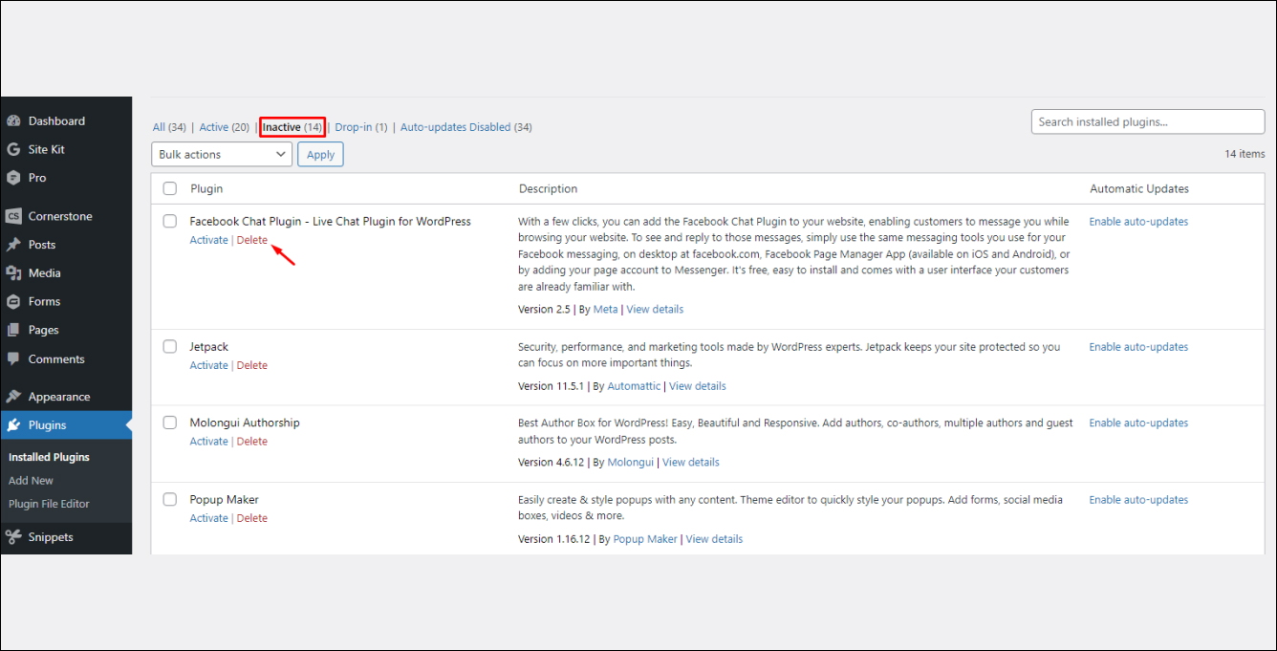Click the 14 items count text

1245,154
